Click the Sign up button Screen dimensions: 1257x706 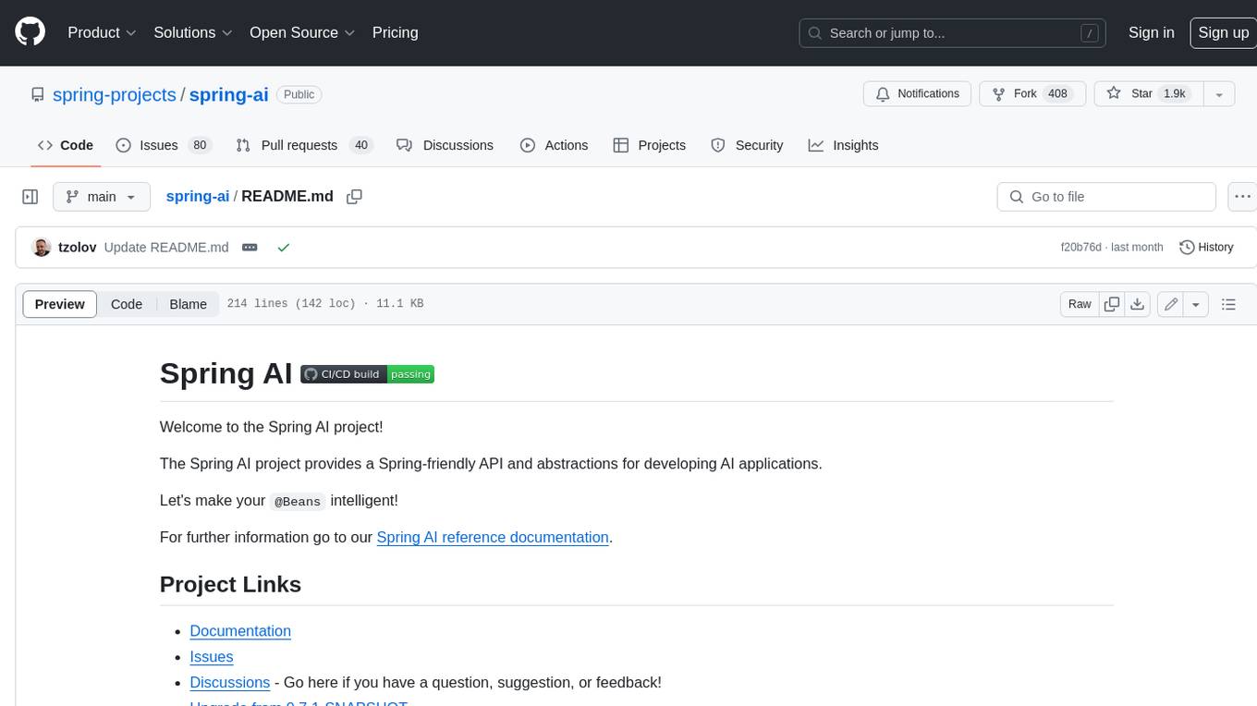point(1223,32)
